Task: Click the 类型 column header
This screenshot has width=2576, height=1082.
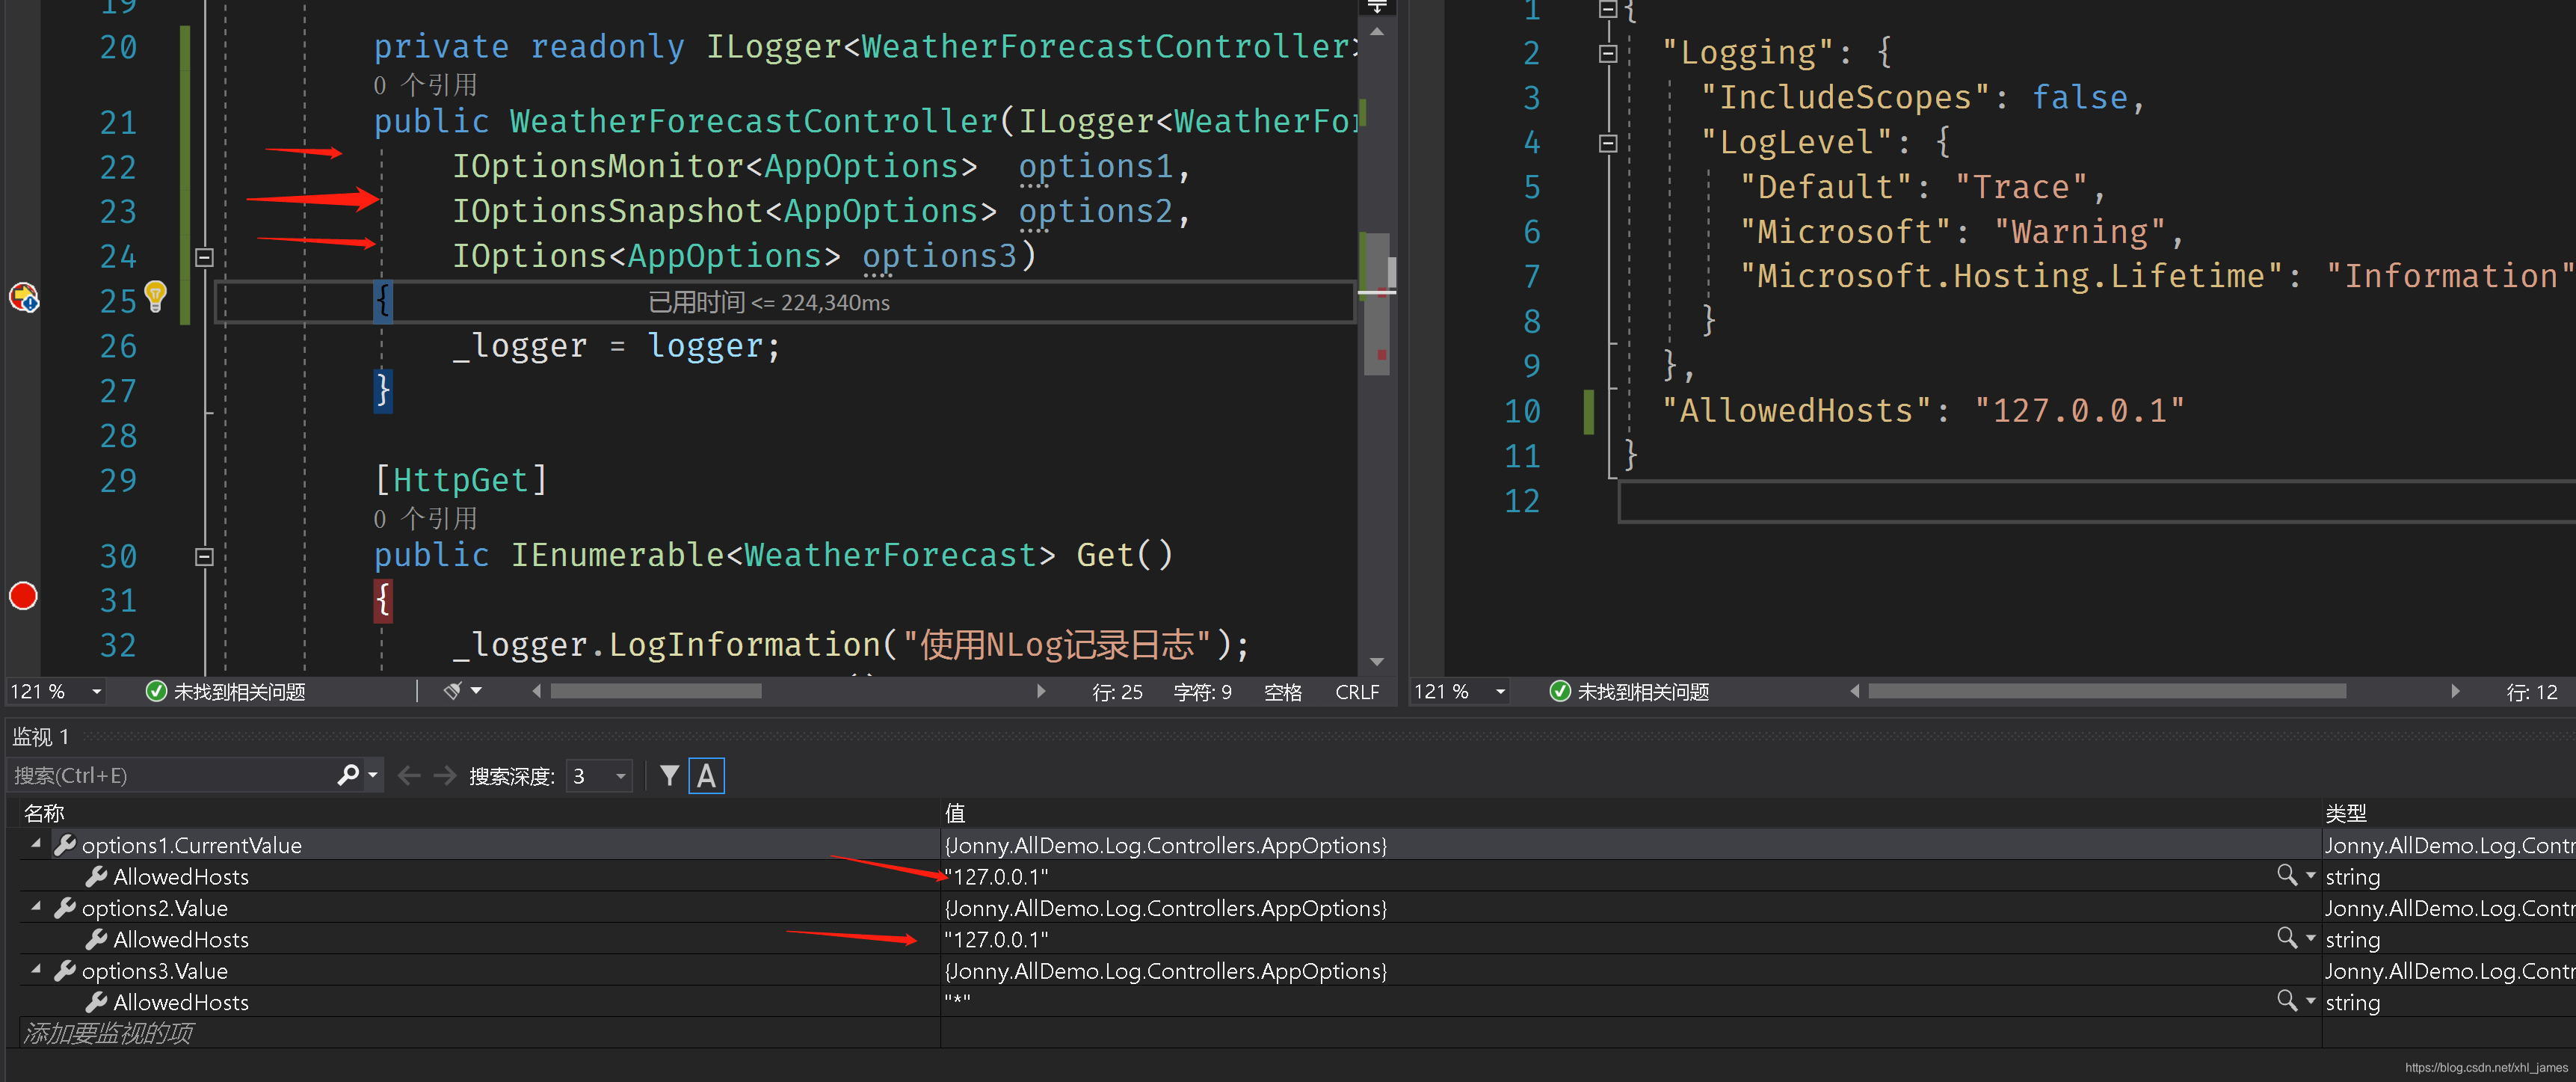Action: click(2346, 813)
